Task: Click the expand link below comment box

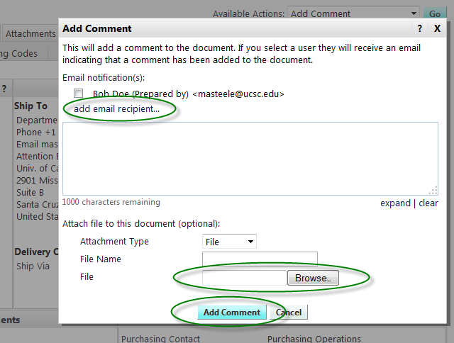Action: pyautogui.click(x=395, y=203)
